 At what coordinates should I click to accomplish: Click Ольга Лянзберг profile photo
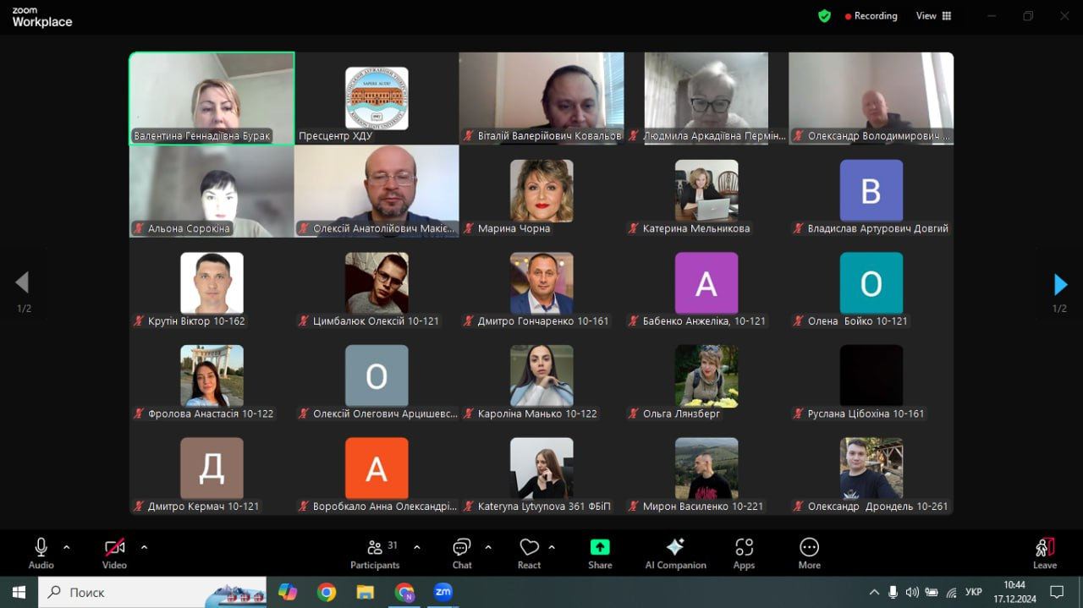tap(706, 376)
